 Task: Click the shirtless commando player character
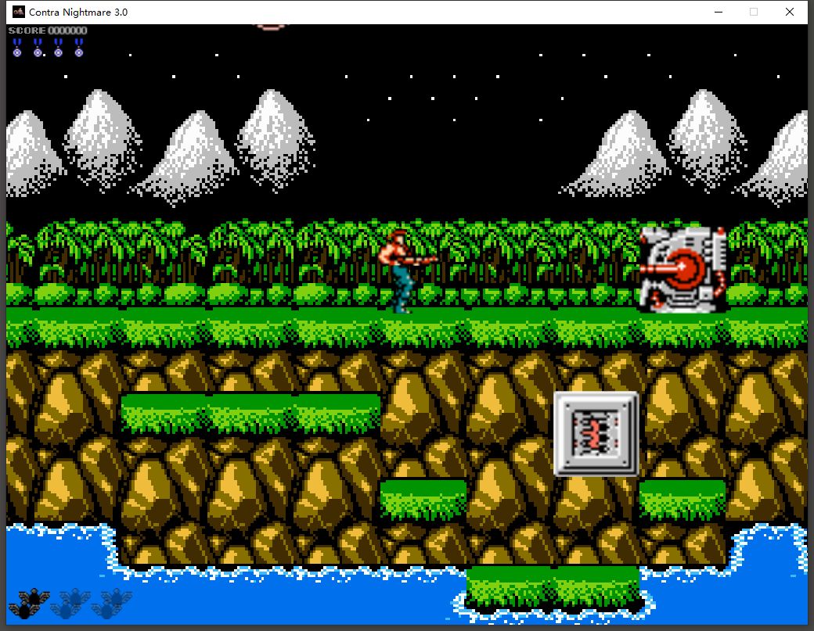[x=406, y=271]
